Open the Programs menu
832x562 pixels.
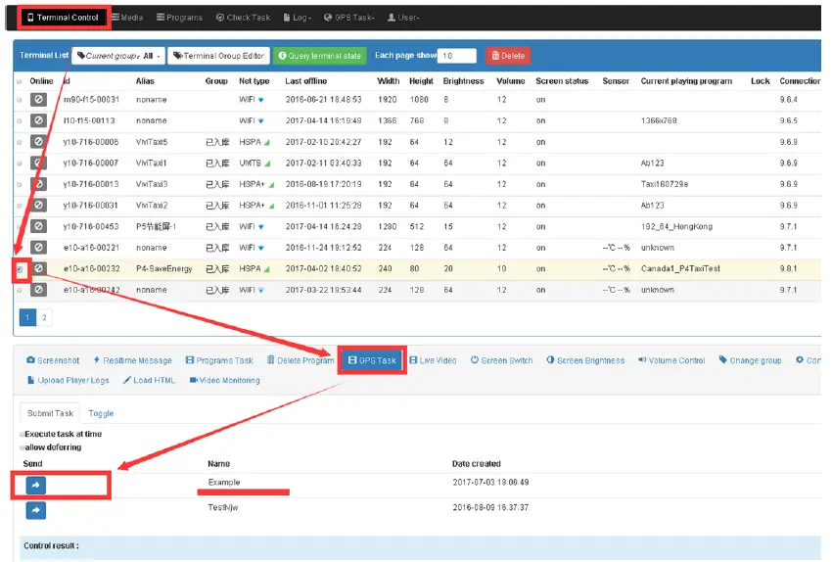point(179,18)
